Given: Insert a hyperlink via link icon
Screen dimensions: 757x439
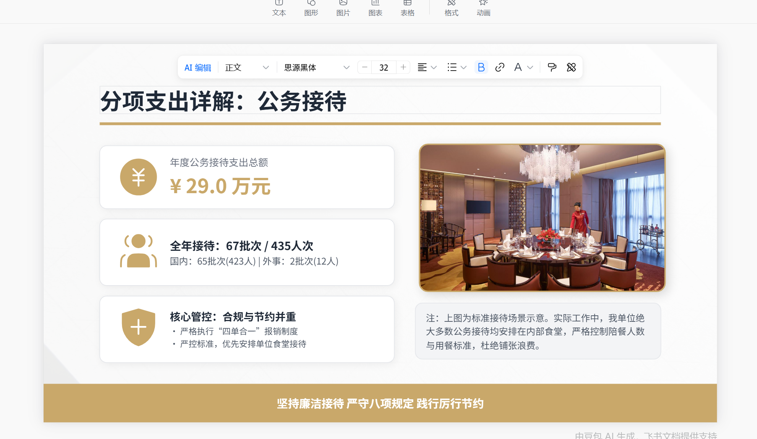Looking at the screenshot, I should tap(500, 68).
